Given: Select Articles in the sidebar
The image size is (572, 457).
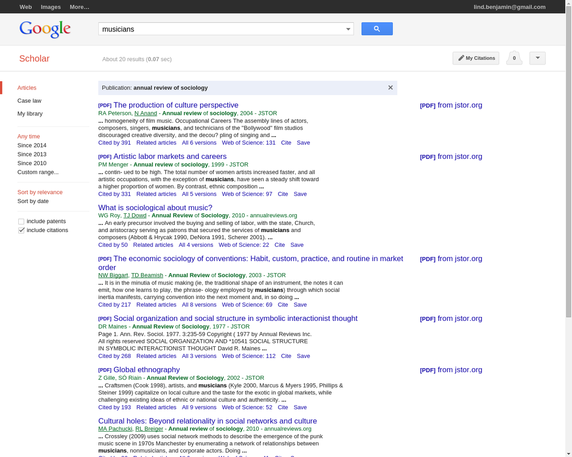Looking at the screenshot, I should tap(26, 88).
